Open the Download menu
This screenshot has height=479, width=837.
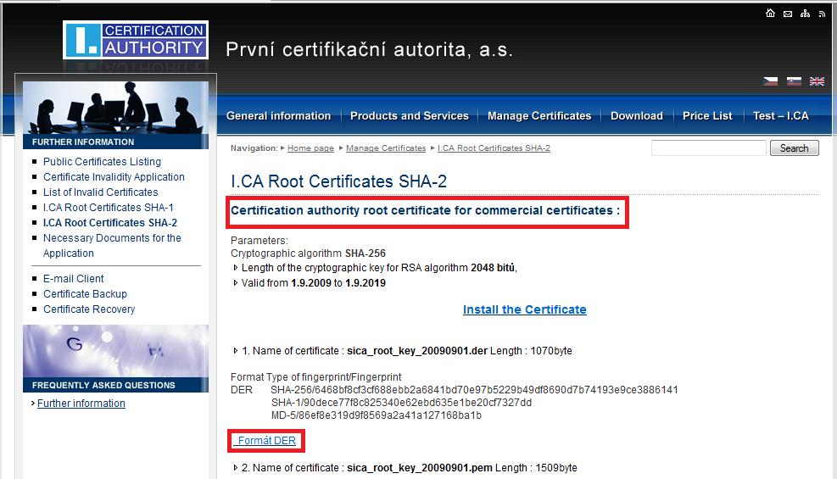pyautogui.click(x=637, y=116)
